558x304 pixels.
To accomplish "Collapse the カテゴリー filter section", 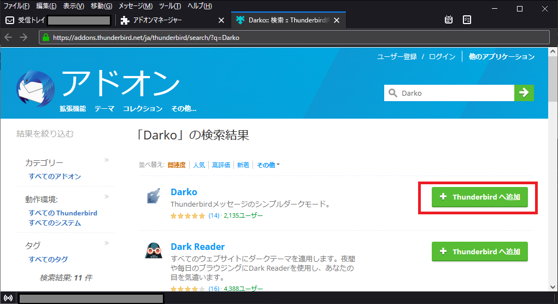I will point(107,160).
